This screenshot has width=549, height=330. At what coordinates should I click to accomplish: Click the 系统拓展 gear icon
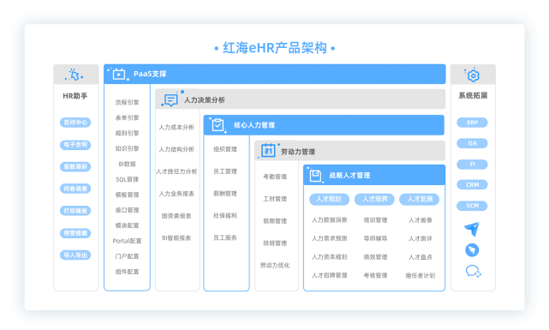pyautogui.click(x=473, y=75)
